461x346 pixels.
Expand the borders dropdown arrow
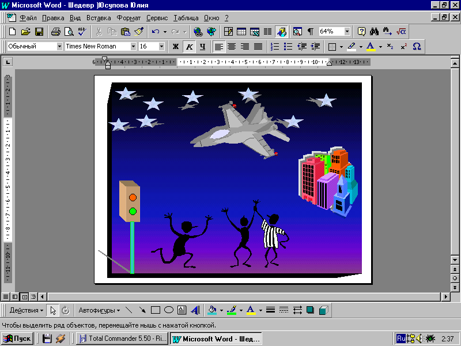click(341, 47)
